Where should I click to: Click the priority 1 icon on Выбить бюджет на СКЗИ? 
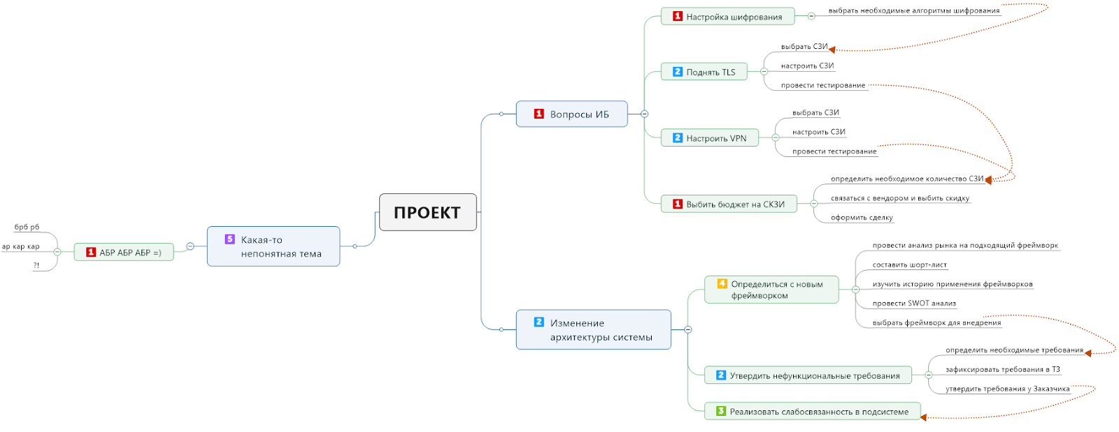click(x=677, y=204)
